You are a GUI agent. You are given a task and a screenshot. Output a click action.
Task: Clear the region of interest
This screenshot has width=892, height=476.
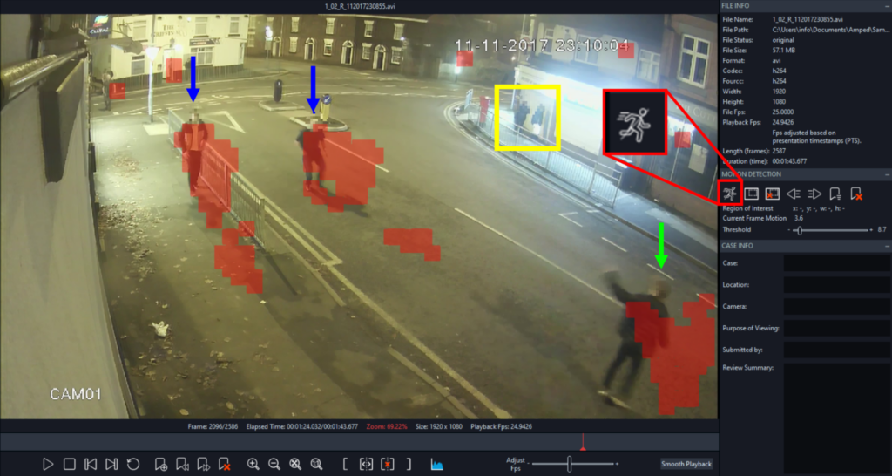click(772, 194)
